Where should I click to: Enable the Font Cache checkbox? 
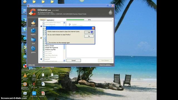point(44,53)
